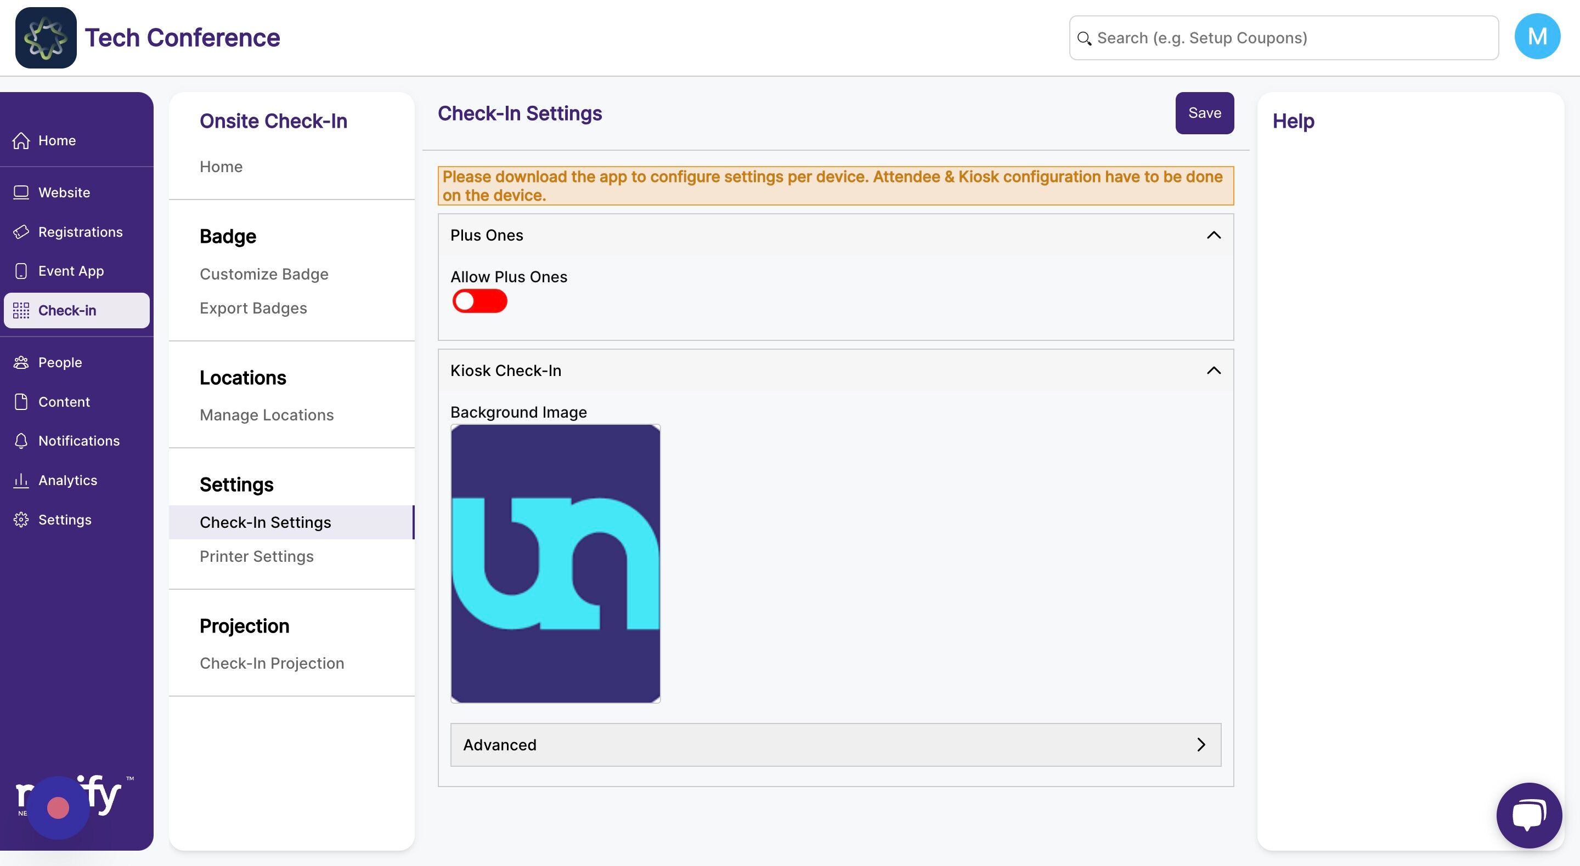1580x866 pixels.
Task: Click the Notifications bell icon
Action: pyautogui.click(x=21, y=441)
